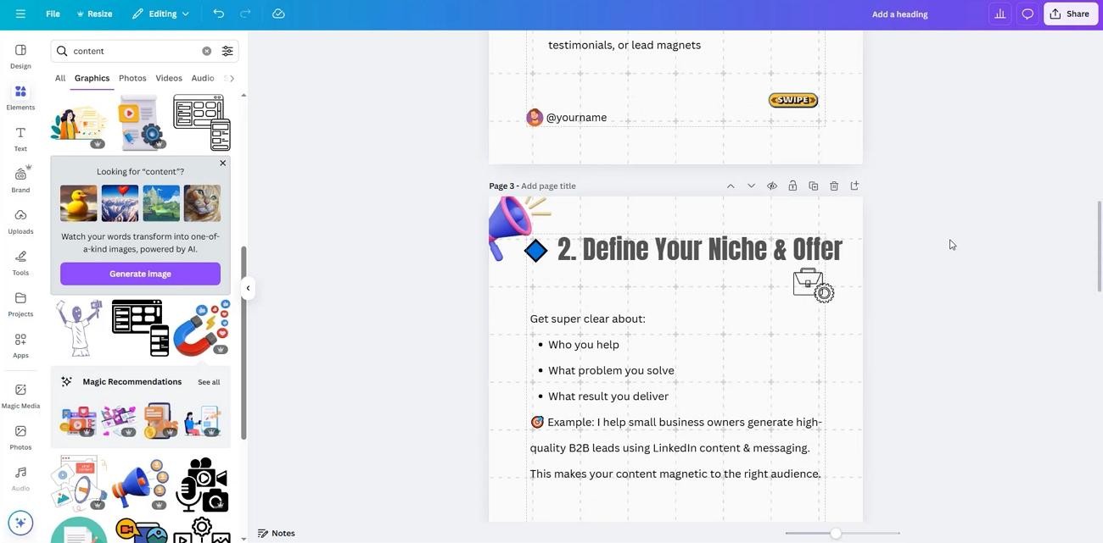Open the Brand sidebar panel
The image size is (1103, 543).
click(x=20, y=180)
